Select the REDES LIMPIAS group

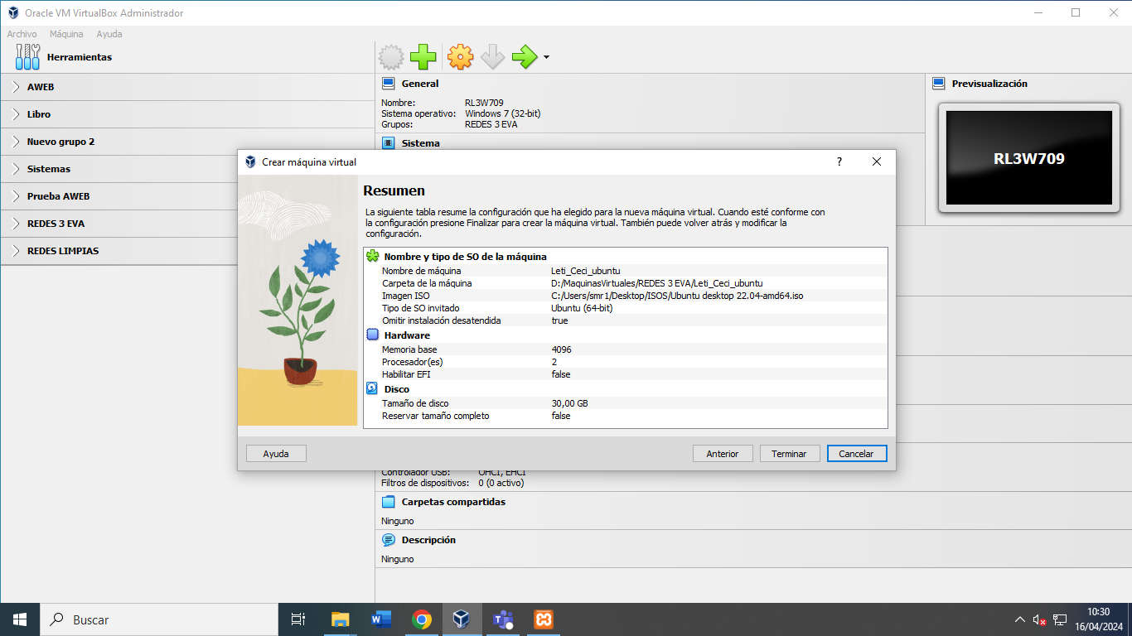pyautogui.click(x=63, y=251)
